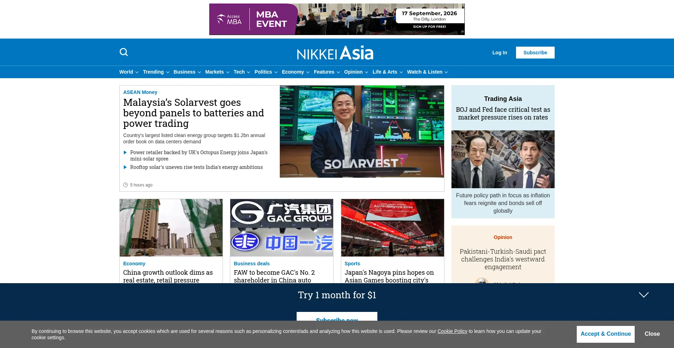Expand the World menu chevron

[x=137, y=72]
